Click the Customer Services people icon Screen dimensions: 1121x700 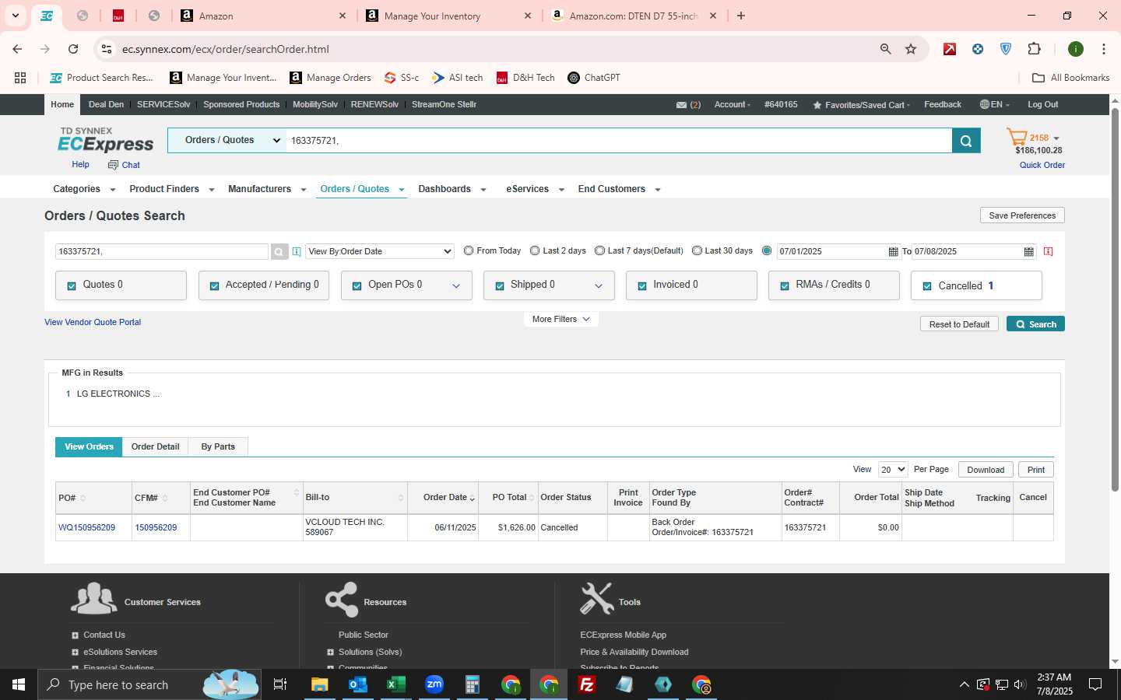coord(93,599)
